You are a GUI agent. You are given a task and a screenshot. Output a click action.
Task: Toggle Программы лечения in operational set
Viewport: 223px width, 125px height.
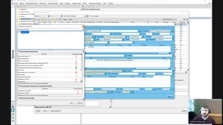point(78,93)
